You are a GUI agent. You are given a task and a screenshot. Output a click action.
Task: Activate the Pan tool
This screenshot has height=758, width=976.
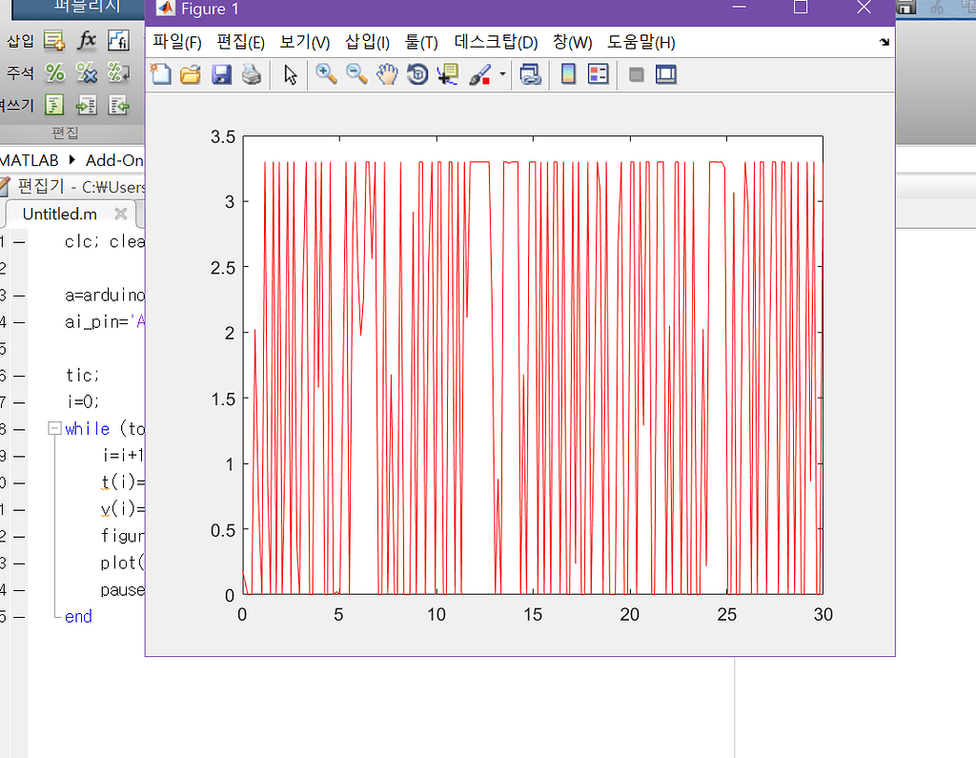pyautogui.click(x=387, y=74)
